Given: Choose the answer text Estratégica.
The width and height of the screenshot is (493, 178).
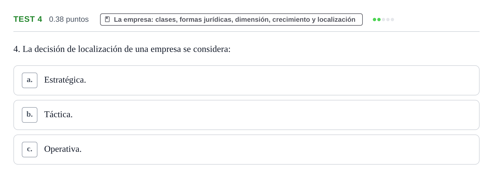Looking at the screenshot, I should 65,80.
